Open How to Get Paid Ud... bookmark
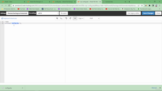The width and height of the screenshot is (162, 91). pyautogui.click(x=113, y=9)
